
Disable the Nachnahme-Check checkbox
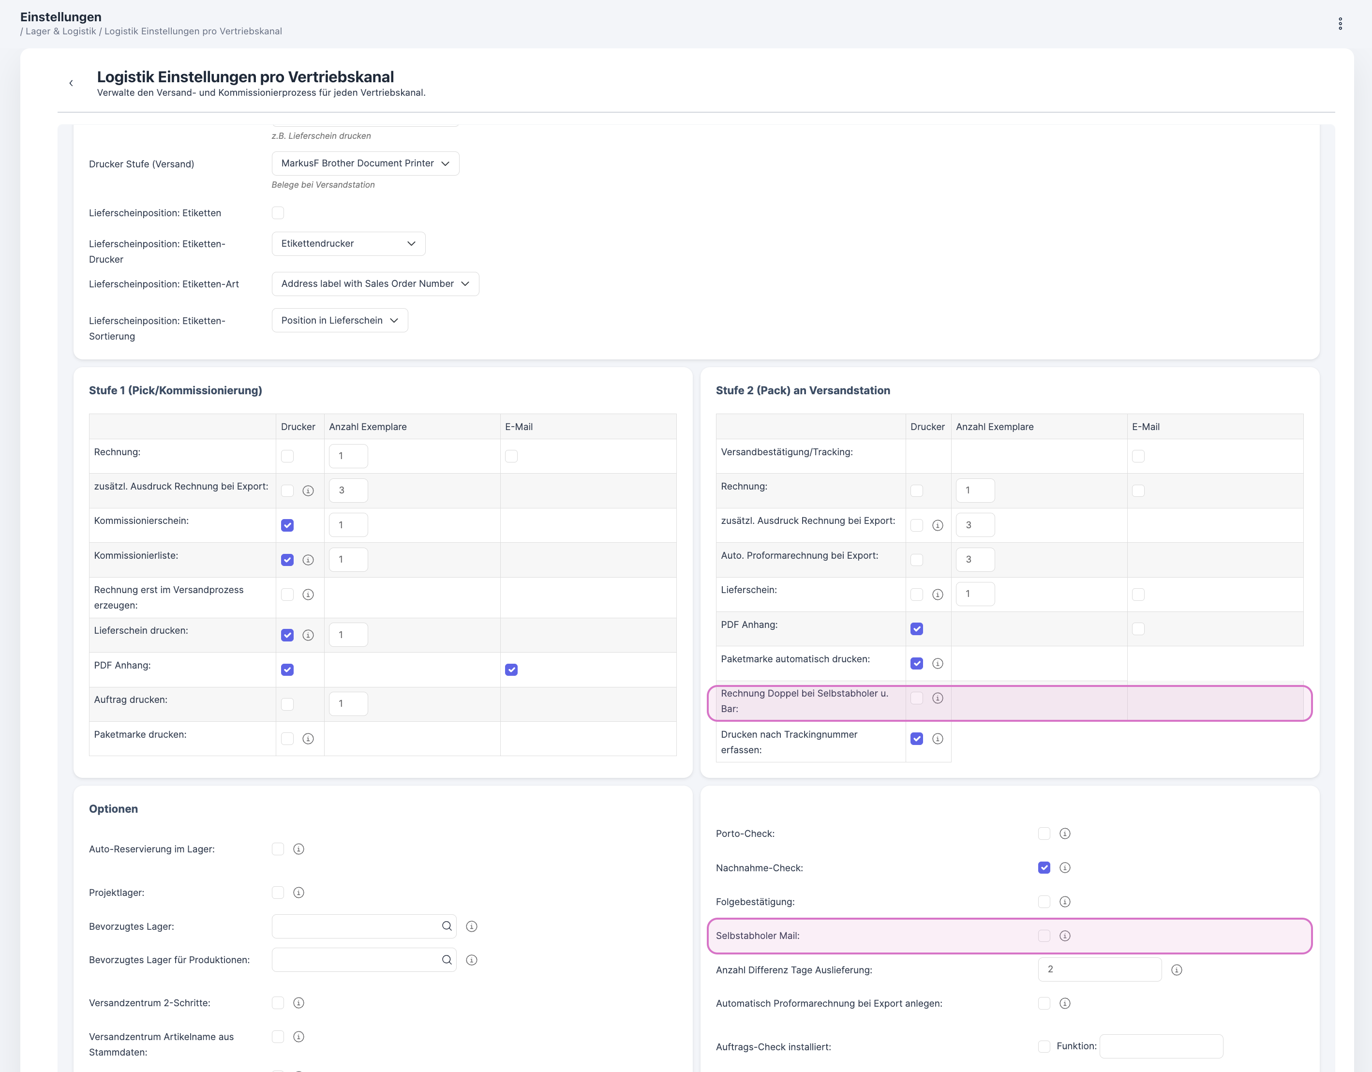pos(1044,867)
